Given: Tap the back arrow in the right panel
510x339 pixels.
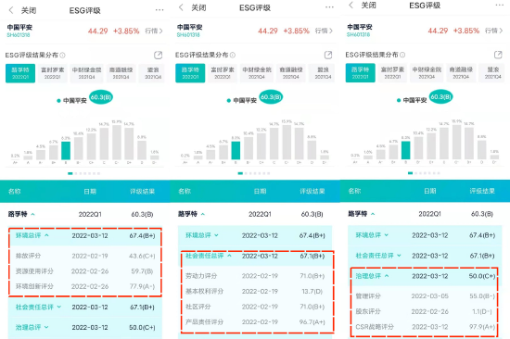Looking at the screenshot, I should (x=351, y=5).
